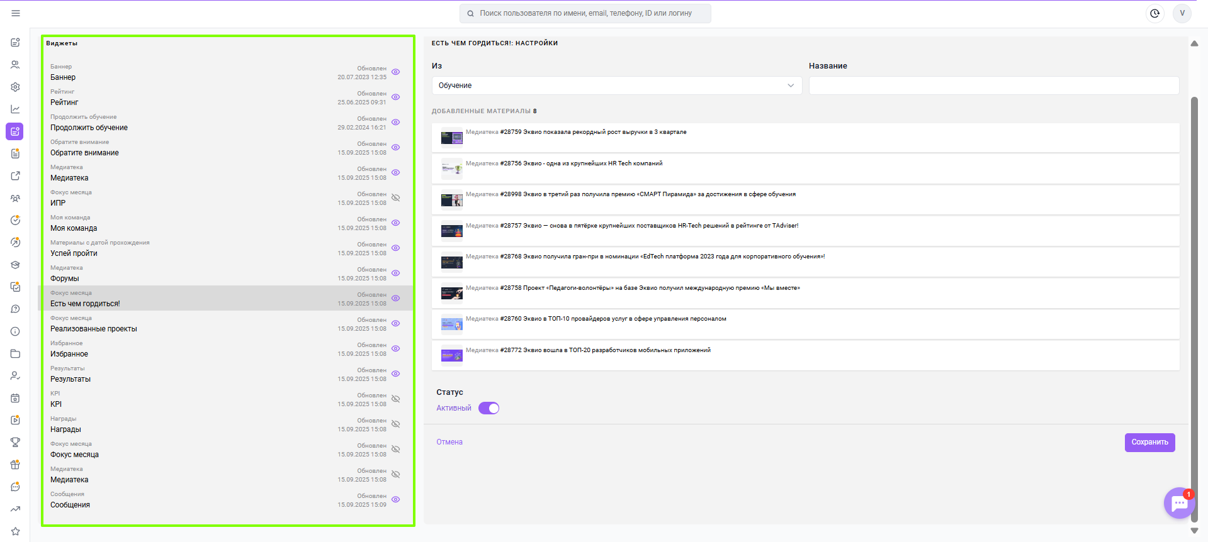Open the user avatar V menu
This screenshot has height=542, width=1208.
click(x=1182, y=13)
